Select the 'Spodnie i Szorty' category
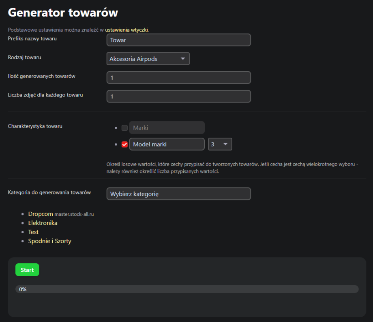The image size is (373, 322). (49, 241)
